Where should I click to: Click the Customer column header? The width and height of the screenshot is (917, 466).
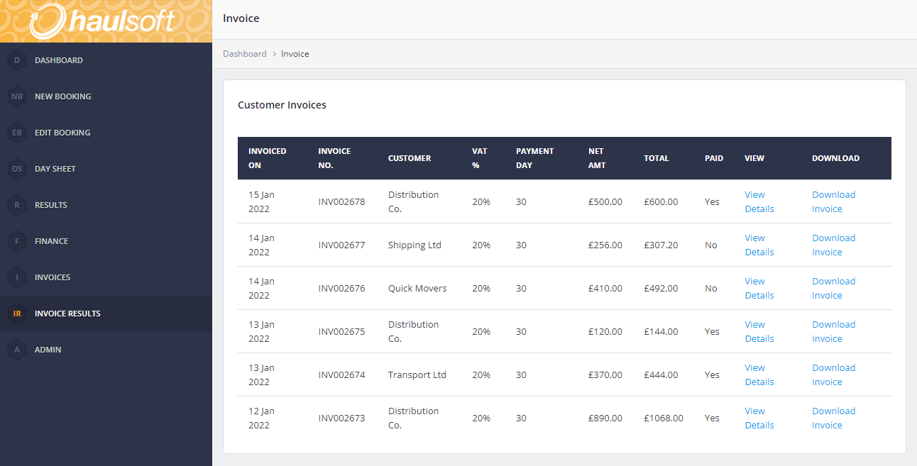(x=410, y=158)
